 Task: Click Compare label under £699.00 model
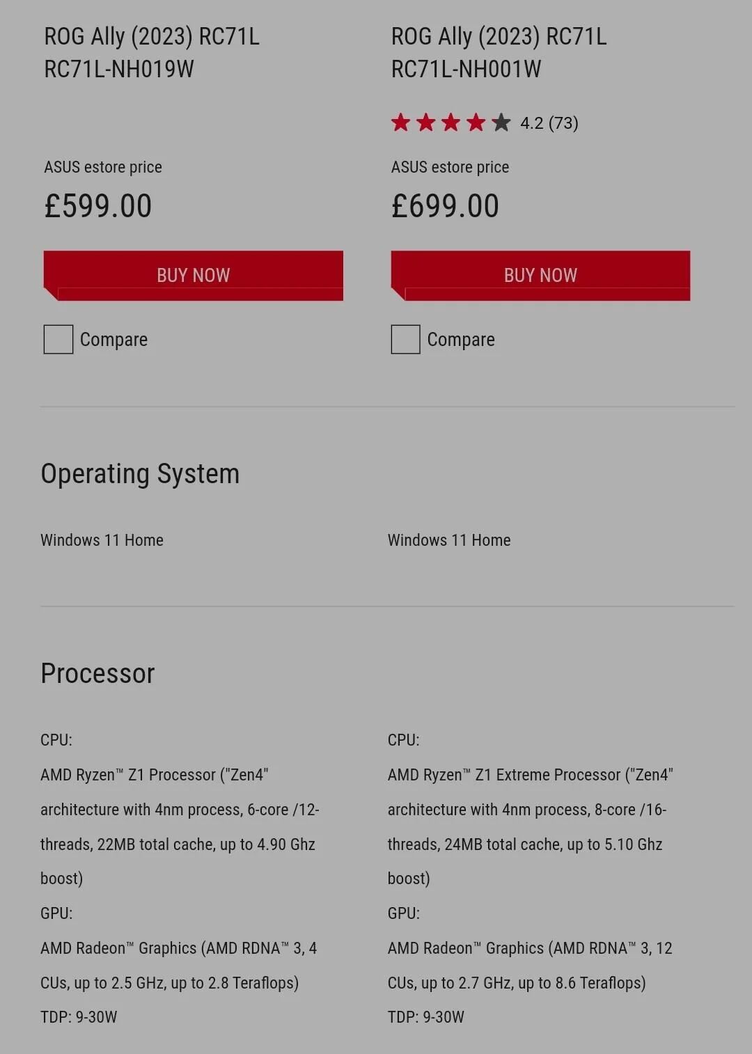[461, 340]
